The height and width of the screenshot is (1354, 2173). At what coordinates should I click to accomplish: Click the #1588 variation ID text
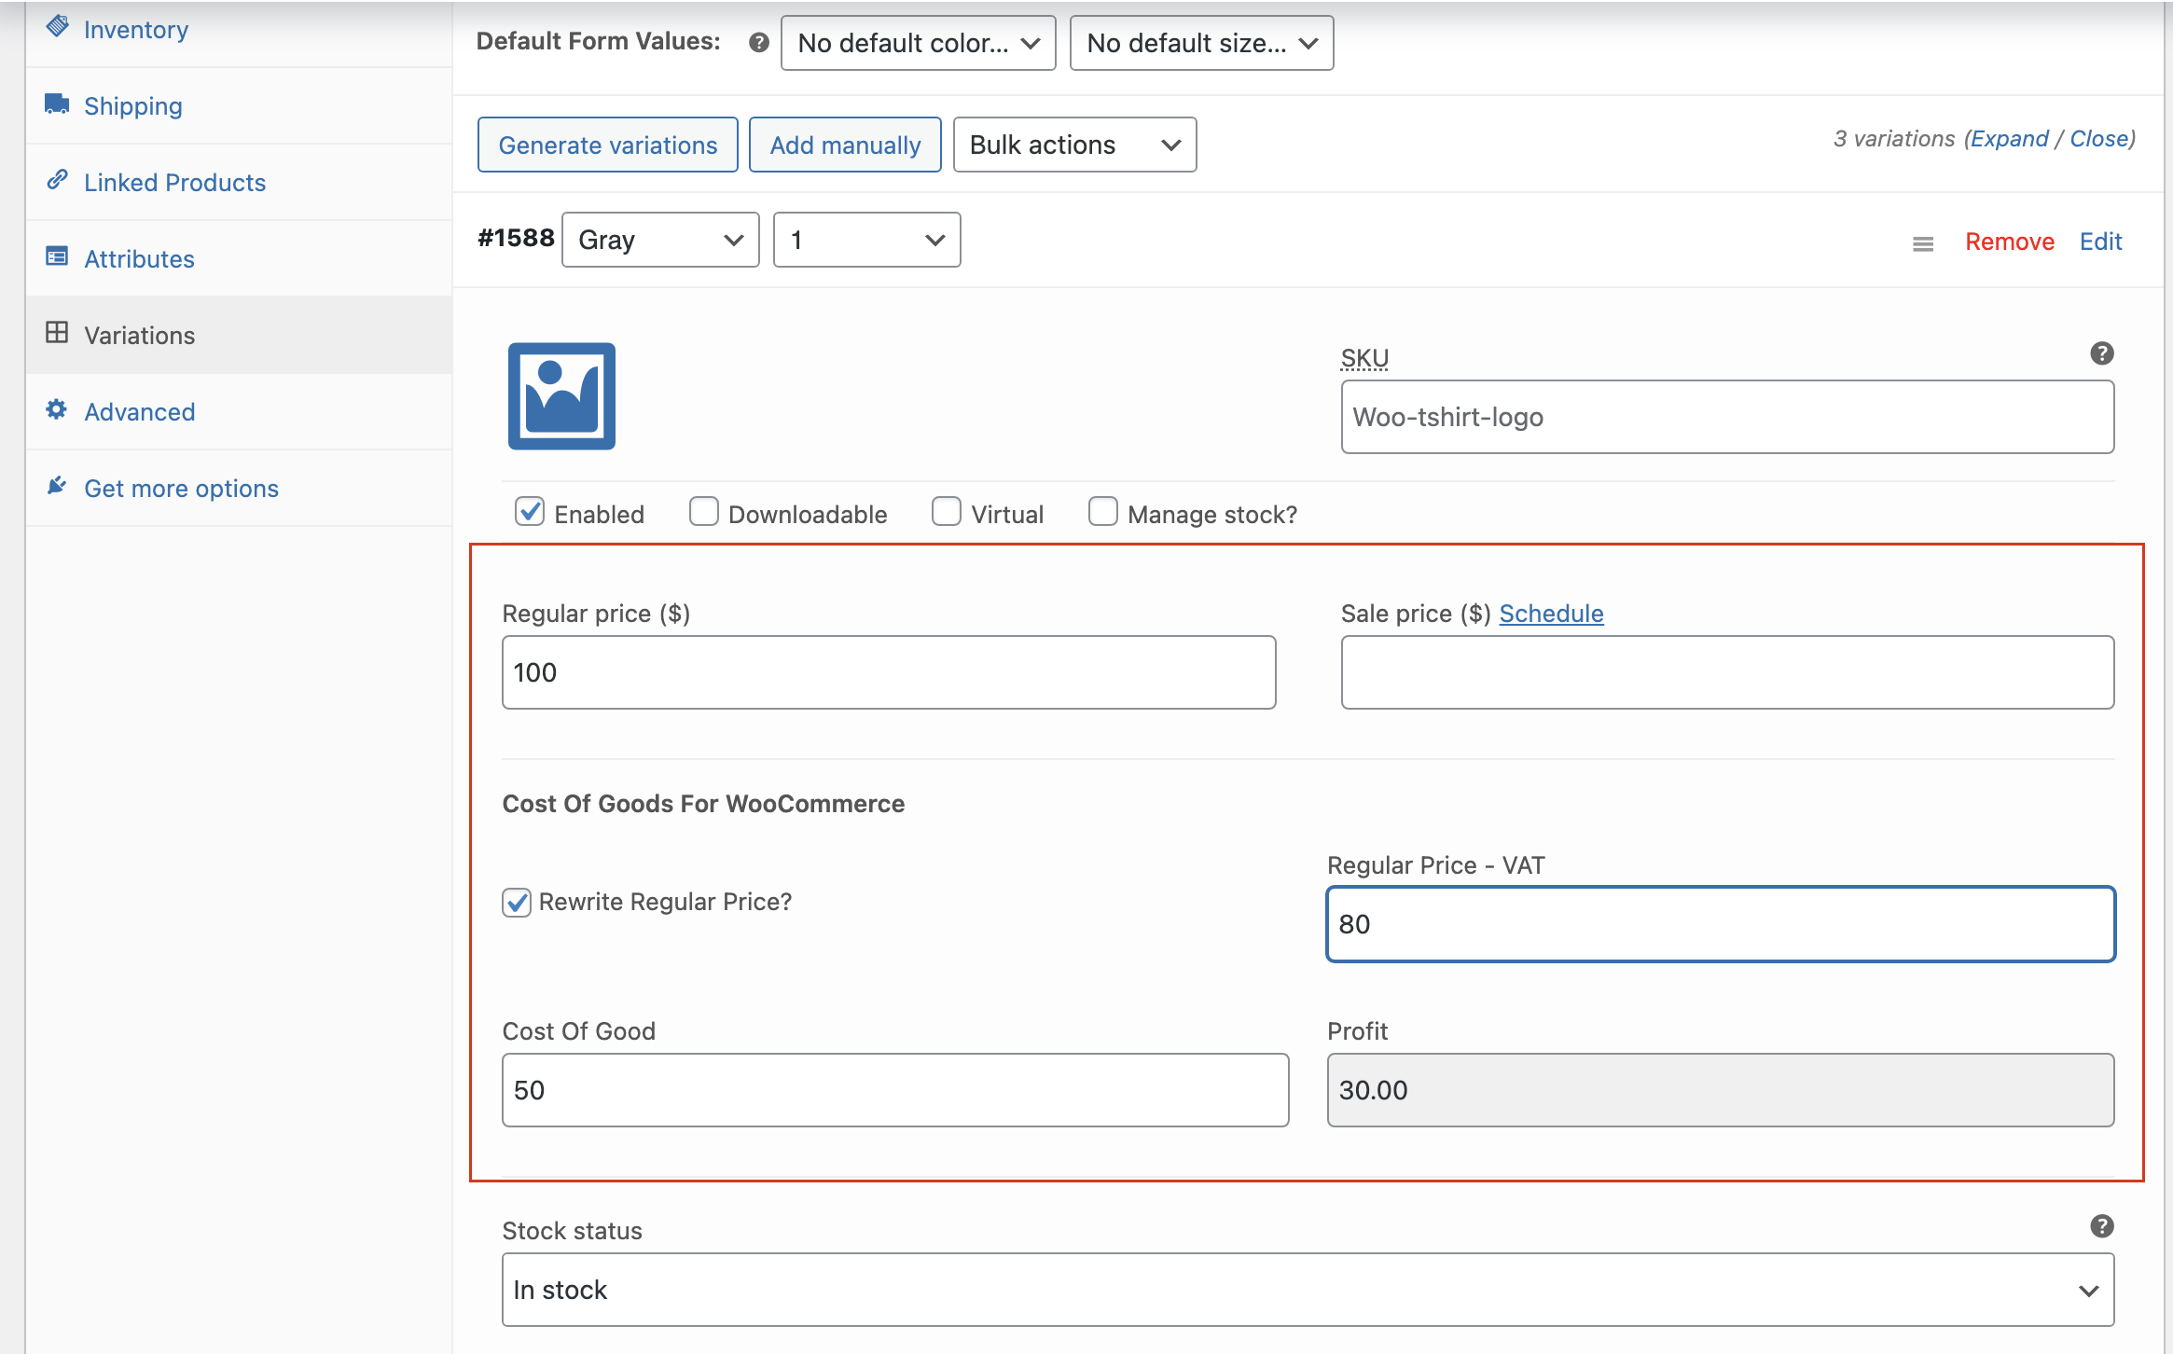point(516,239)
